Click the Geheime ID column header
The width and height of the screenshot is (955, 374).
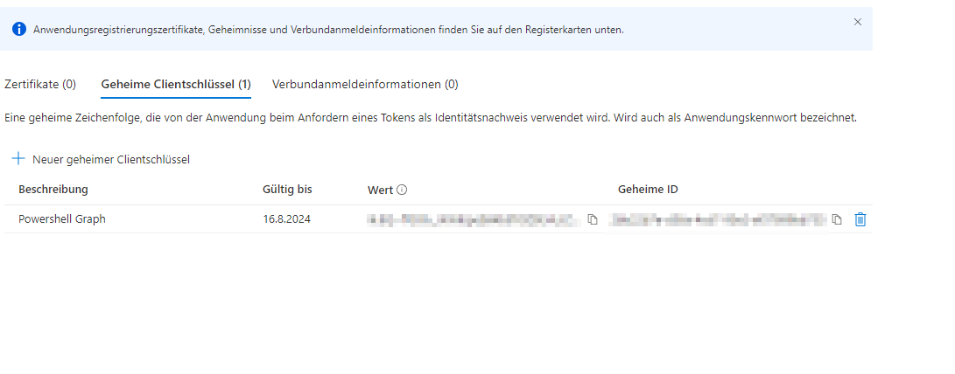648,190
